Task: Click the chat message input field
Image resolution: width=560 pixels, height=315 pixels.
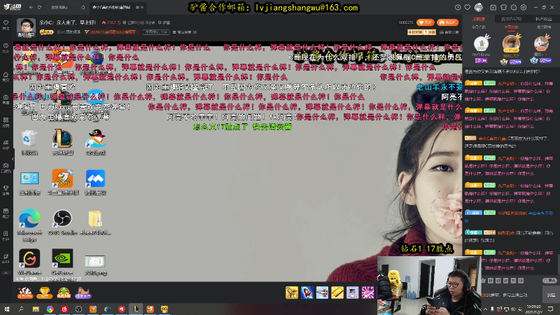Action: 512,295
